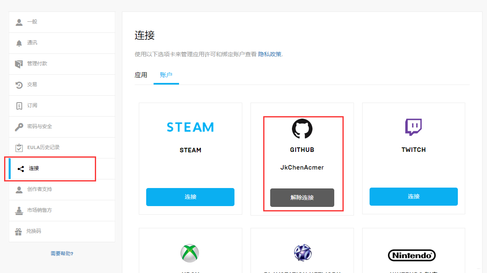This screenshot has width=487, height=273.
Task: Click the share icon for 连接
Action: coord(21,169)
